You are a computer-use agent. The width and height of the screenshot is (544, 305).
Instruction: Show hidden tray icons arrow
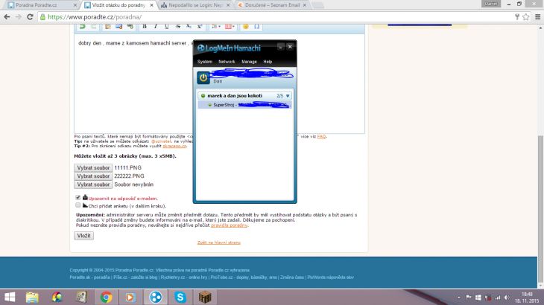point(459,298)
